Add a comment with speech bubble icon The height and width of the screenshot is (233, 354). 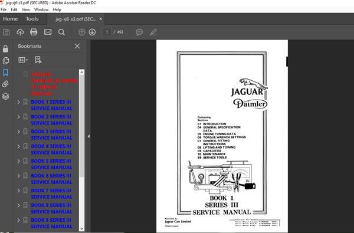click(x=139, y=32)
